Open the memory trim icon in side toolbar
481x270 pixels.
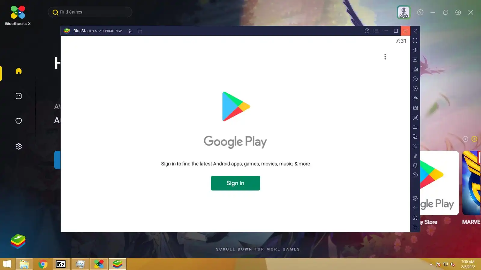click(x=415, y=98)
